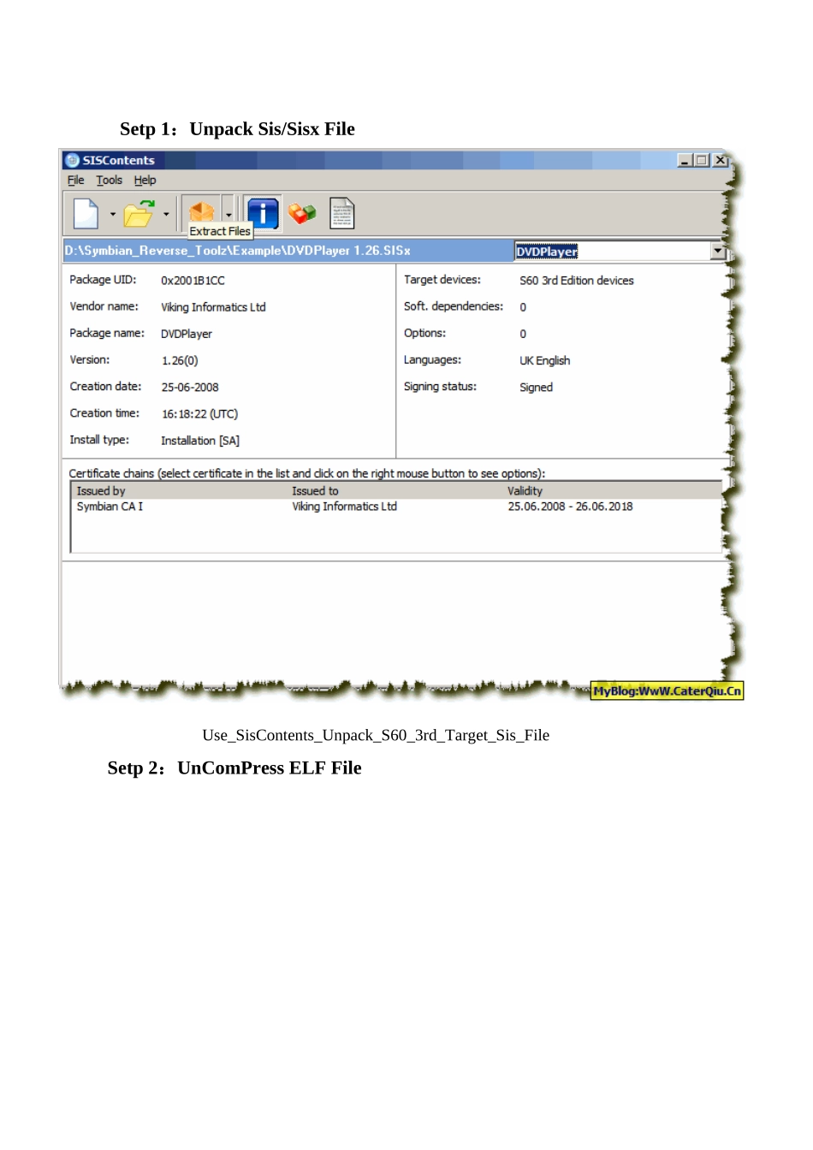Click the Open folder toolbar icon

[139, 213]
